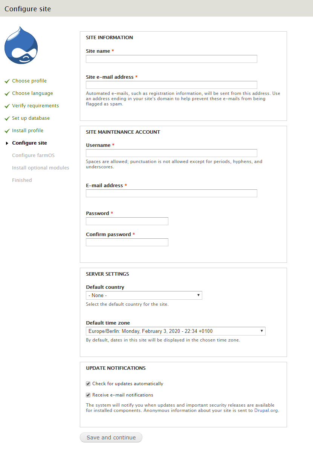Open the Drupal.org link
Screen dimensions: 313x462
(x=266, y=410)
